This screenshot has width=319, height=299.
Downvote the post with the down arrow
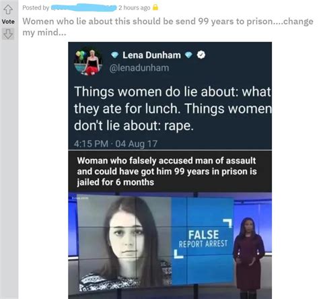[8, 34]
